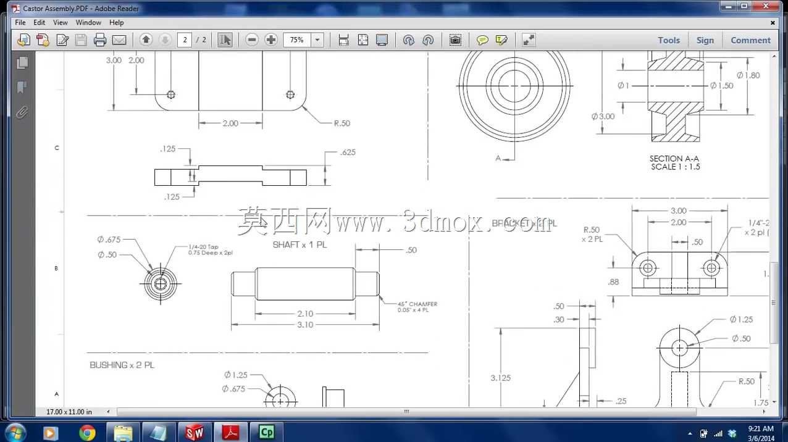Click the 17.00 x 11.00 in page size label
Viewport: 788px width, 442px height.
(x=69, y=412)
